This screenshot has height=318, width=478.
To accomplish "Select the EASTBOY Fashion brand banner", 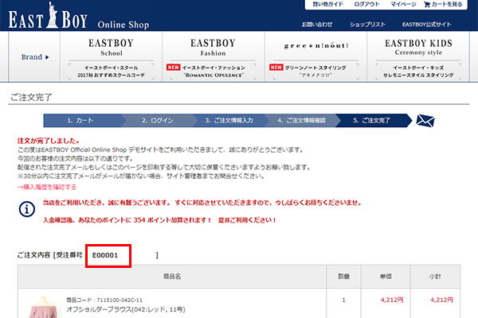I will 214,56.
